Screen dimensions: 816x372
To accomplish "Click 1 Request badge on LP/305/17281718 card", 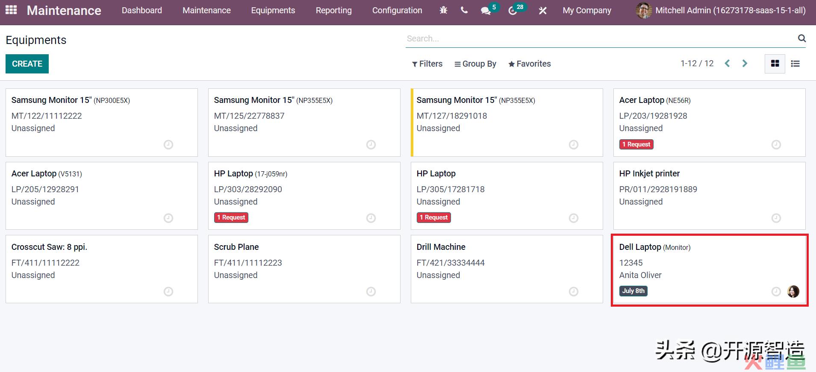I will 433,217.
